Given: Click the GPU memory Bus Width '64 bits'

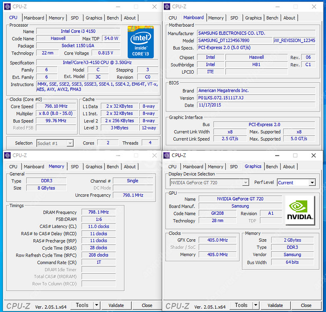Looking at the screenshot, I should 292,262.
